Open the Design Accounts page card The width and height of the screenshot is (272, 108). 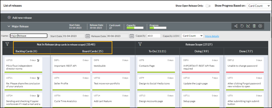[156, 100]
